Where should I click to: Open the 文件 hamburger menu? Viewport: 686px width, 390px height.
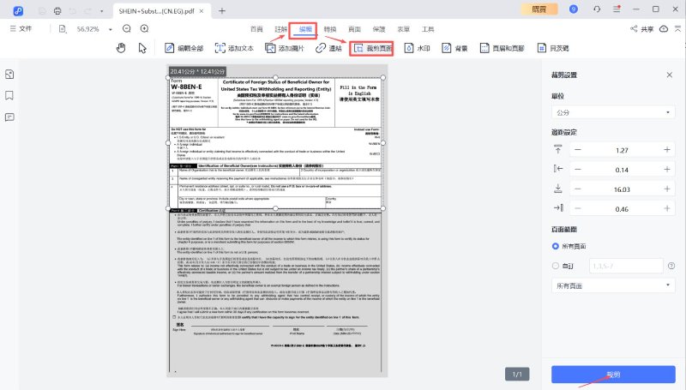(x=21, y=28)
